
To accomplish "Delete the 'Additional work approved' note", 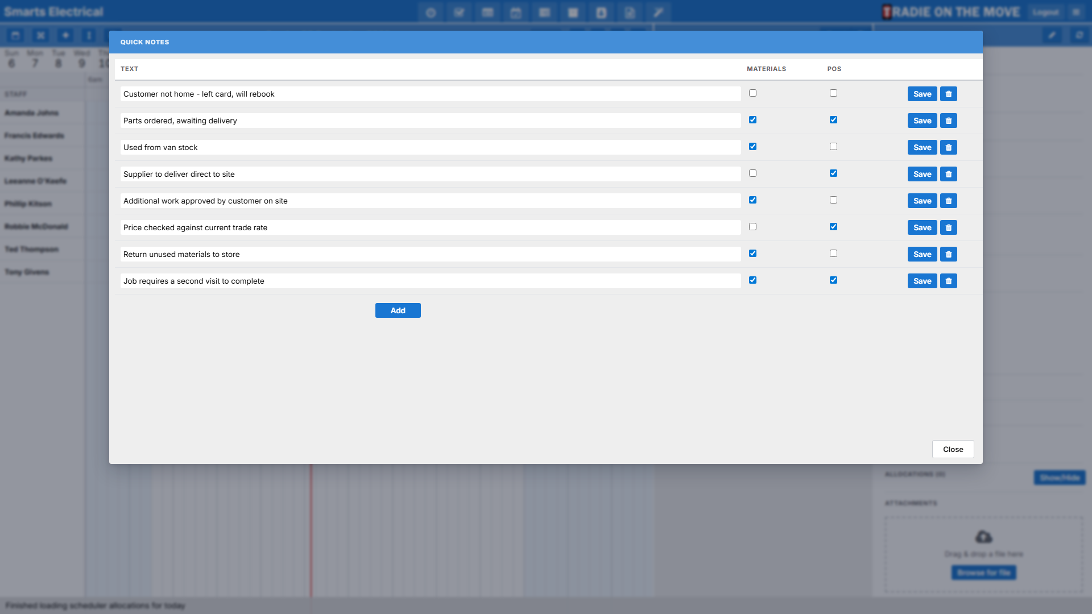I will (x=948, y=201).
